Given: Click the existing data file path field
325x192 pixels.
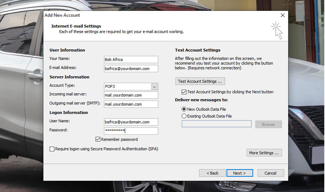Looking at the screenshot, I should pyautogui.click(x=217, y=124).
